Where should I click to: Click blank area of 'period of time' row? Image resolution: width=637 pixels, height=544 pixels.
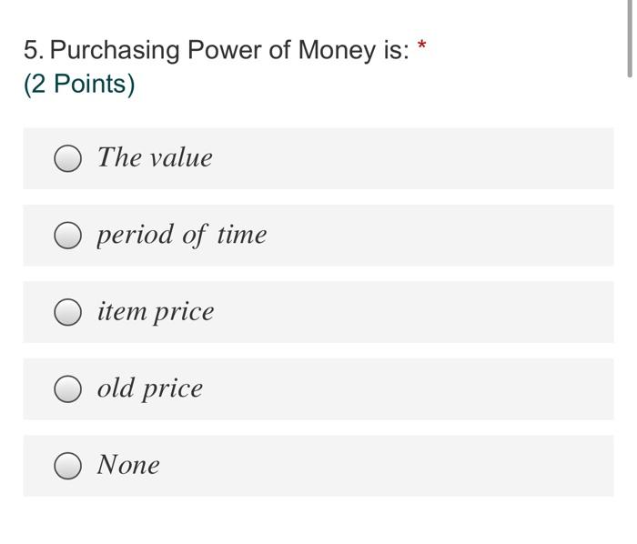point(455,237)
